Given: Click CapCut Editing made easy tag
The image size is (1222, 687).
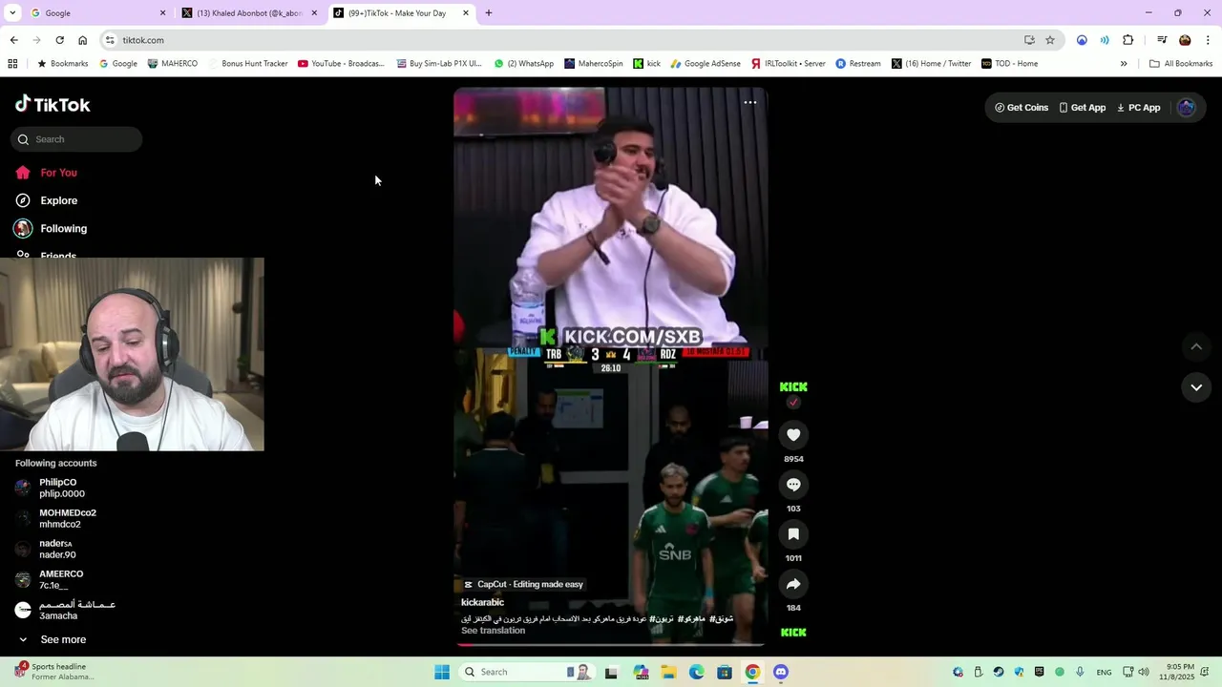Looking at the screenshot, I should [x=523, y=584].
